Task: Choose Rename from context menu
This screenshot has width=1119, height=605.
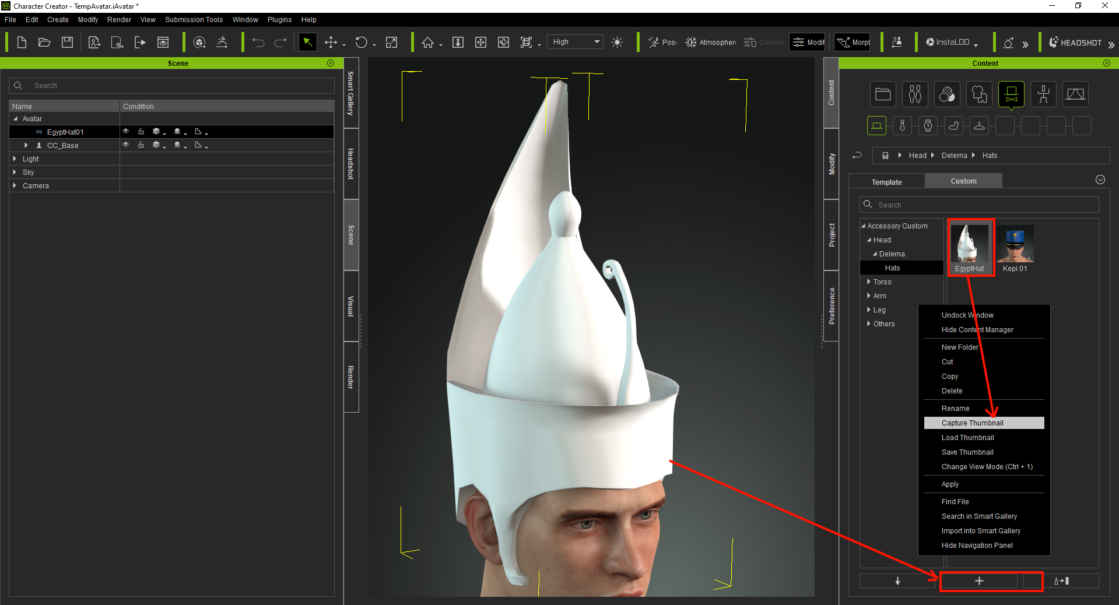Action: coord(984,408)
